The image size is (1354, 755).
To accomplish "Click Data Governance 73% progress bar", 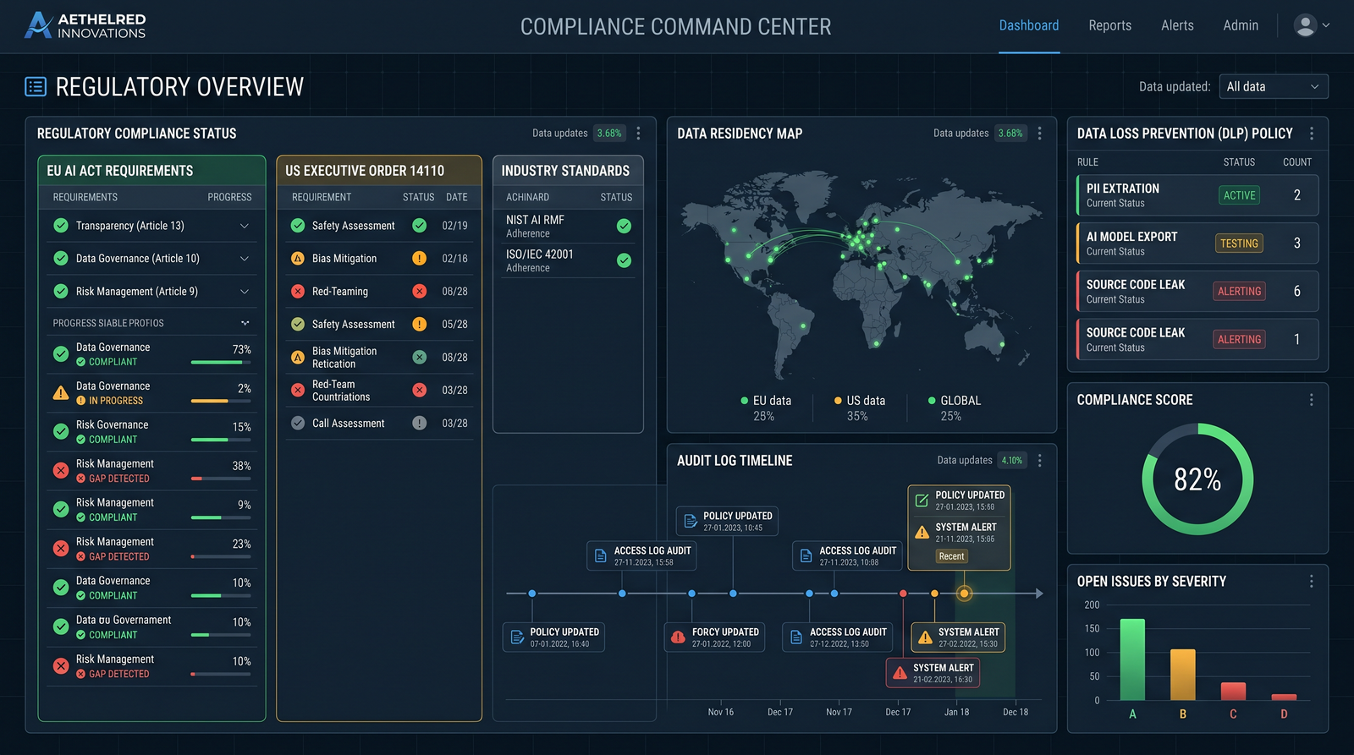I will [221, 363].
